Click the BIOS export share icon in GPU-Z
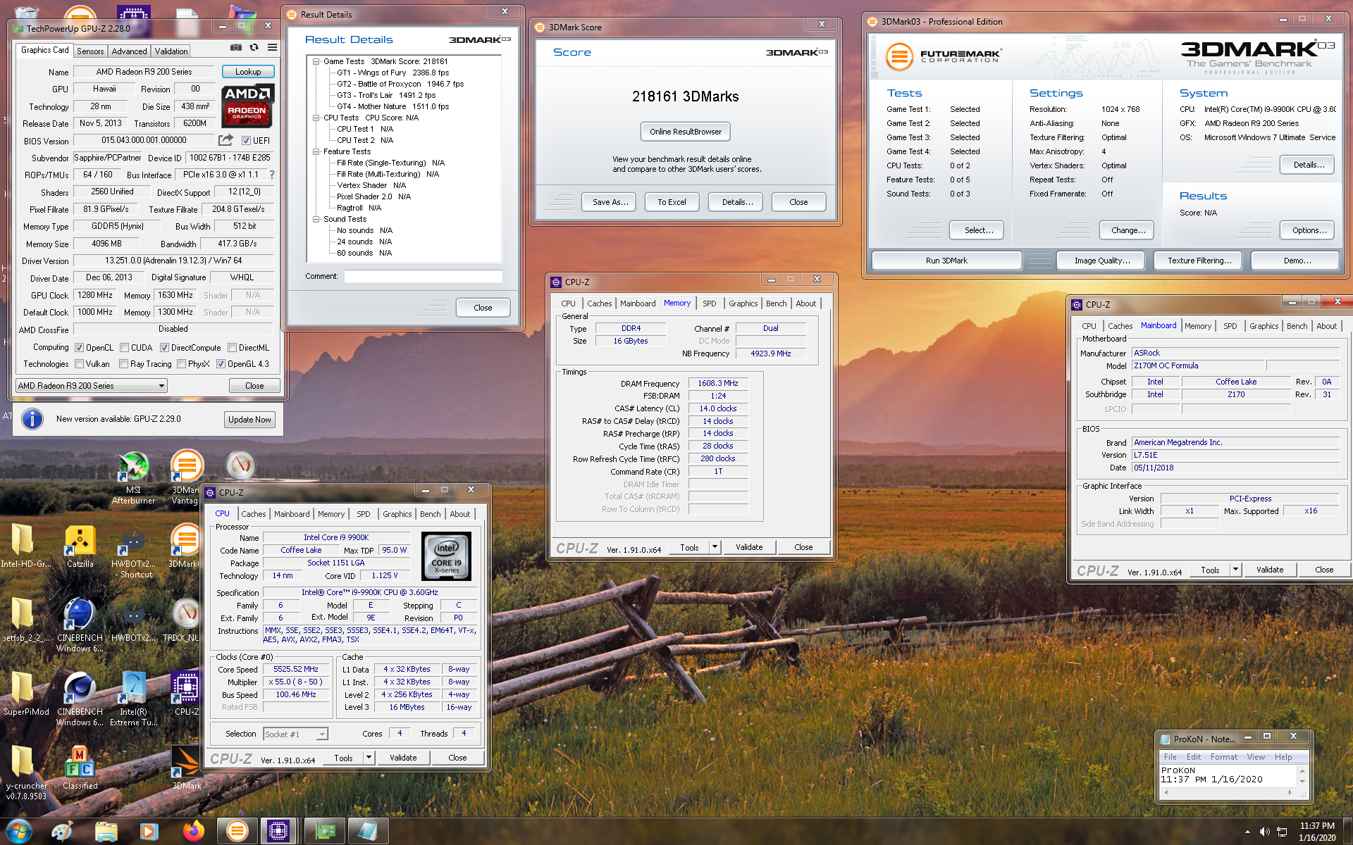Image resolution: width=1353 pixels, height=845 pixels. point(225,140)
